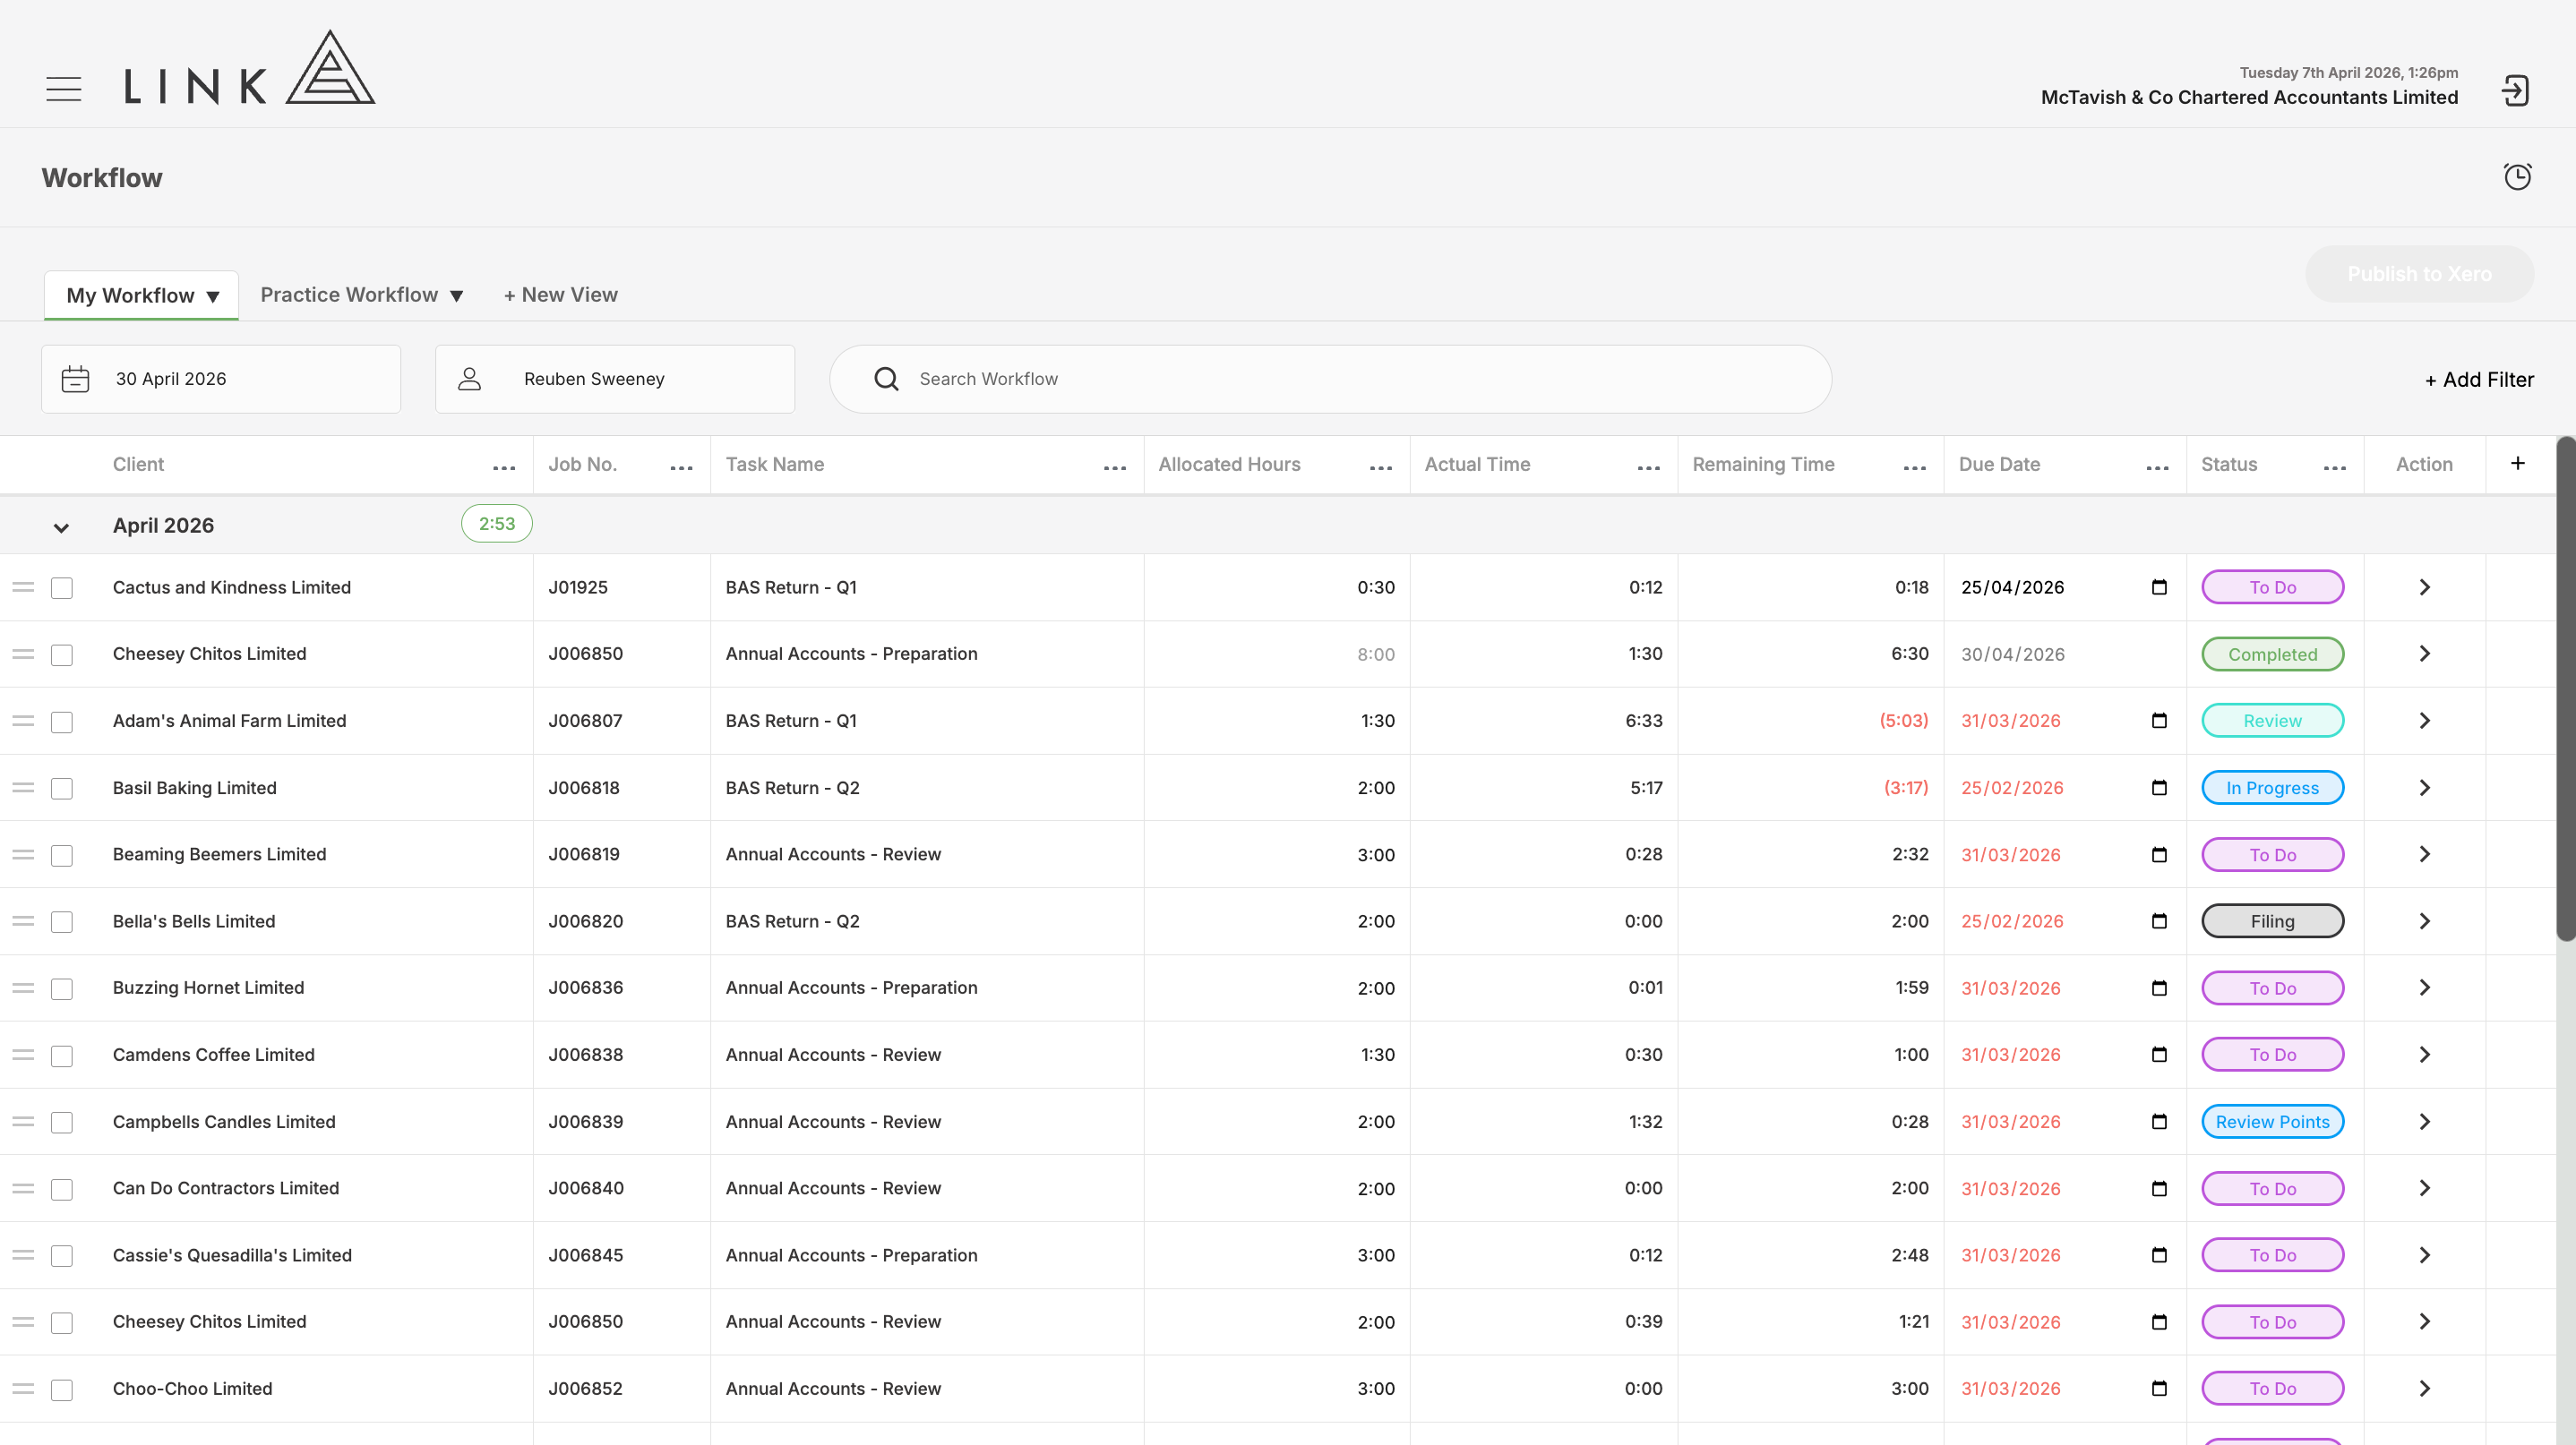The image size is (2576, 1445).
Task: Open Practice Workflow dropdown arrow
Action: (456, 295)
